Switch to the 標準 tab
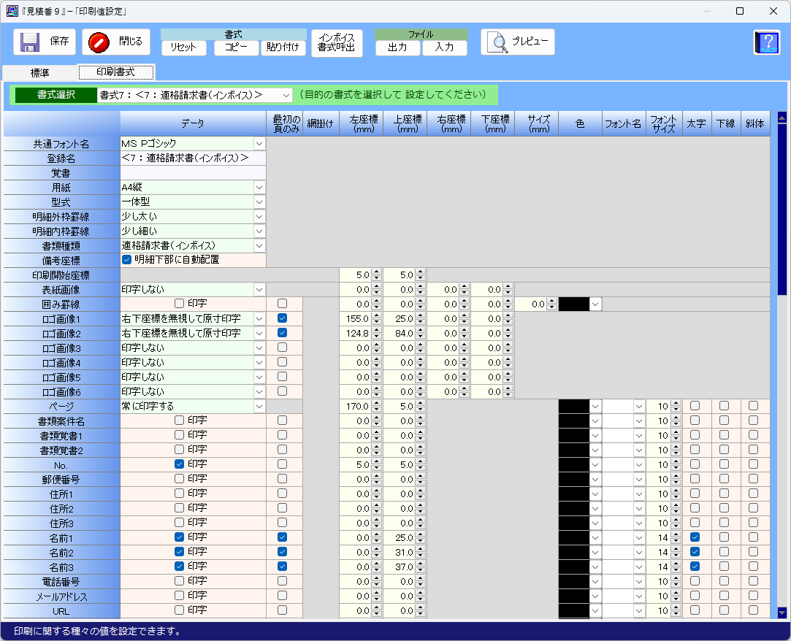 pyautogui.click(x=40, y=72)
